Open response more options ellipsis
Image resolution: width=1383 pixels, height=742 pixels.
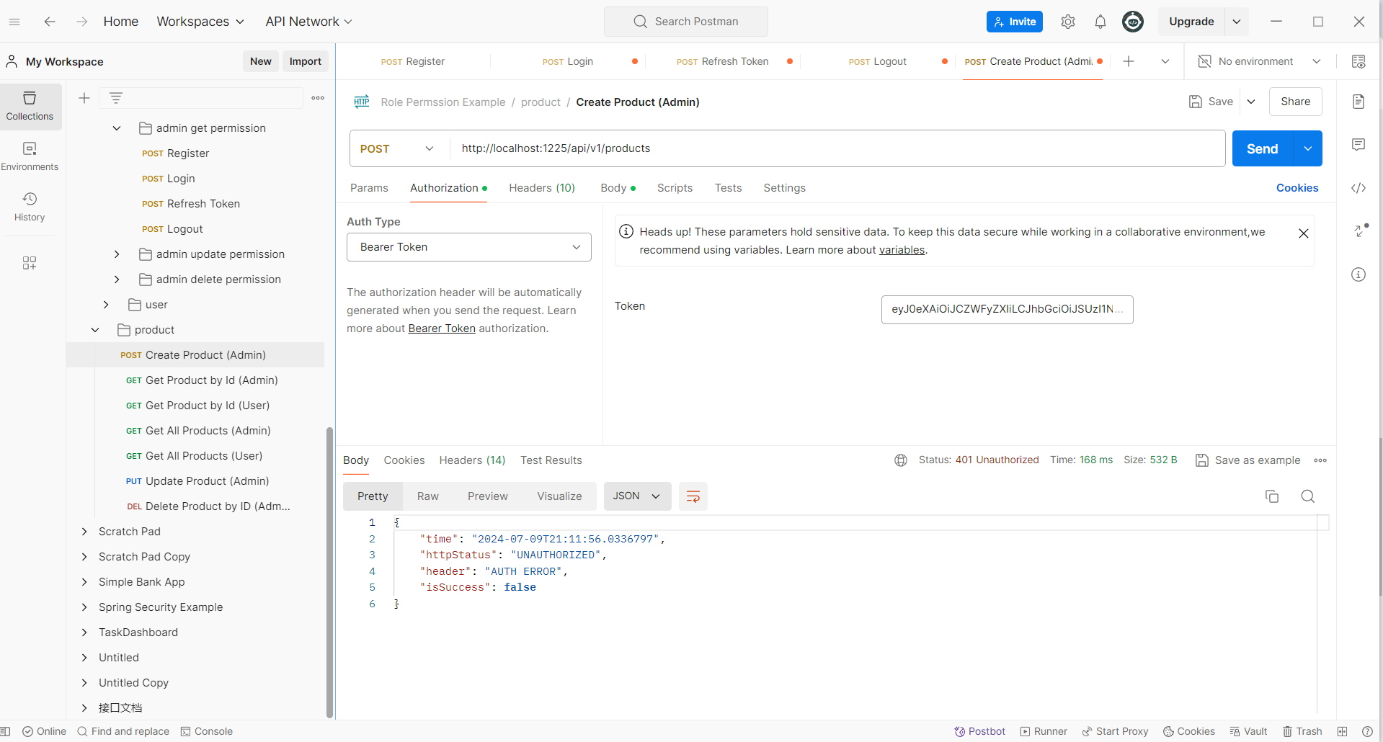click(1320, 460)
